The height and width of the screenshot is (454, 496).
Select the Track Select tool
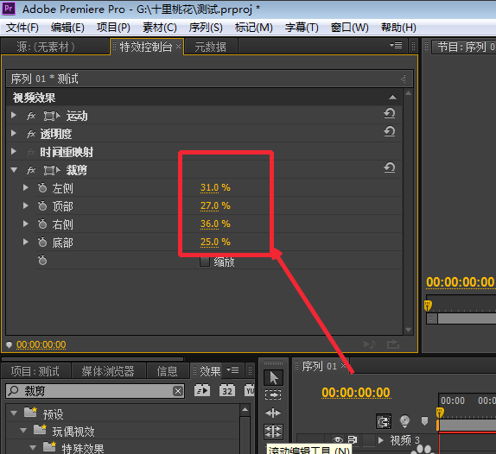(x=273, y=395)
